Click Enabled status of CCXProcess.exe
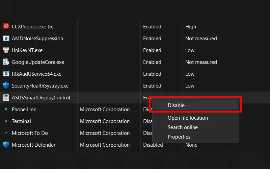Image resolution: width=270 pixels, height=169 pixels. (x=152, y=27)
